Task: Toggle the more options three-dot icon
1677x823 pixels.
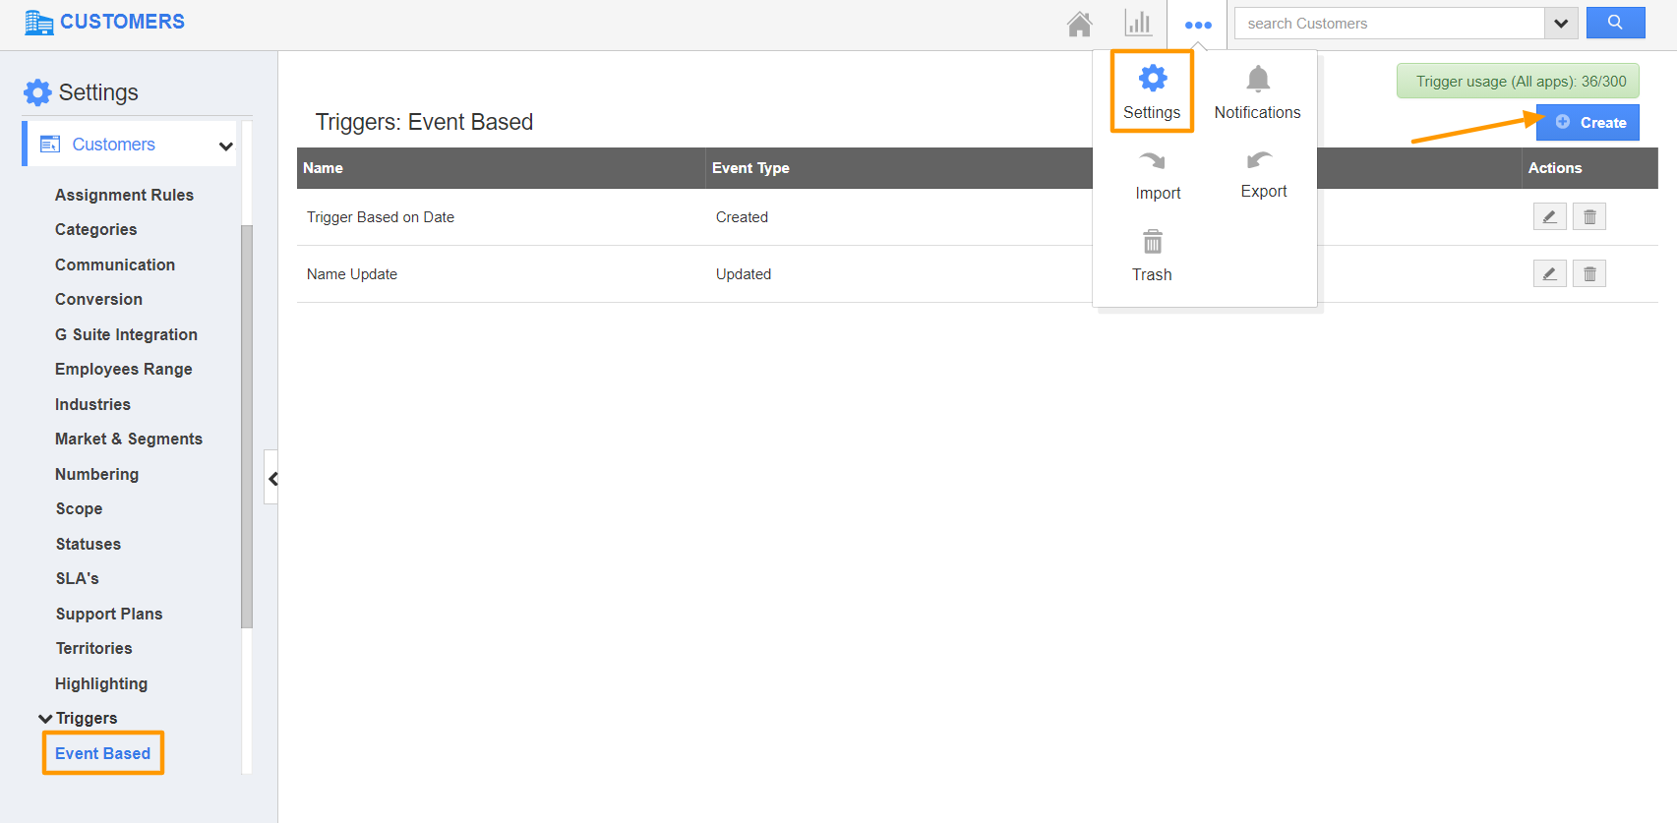Action: pos(1198,25)
